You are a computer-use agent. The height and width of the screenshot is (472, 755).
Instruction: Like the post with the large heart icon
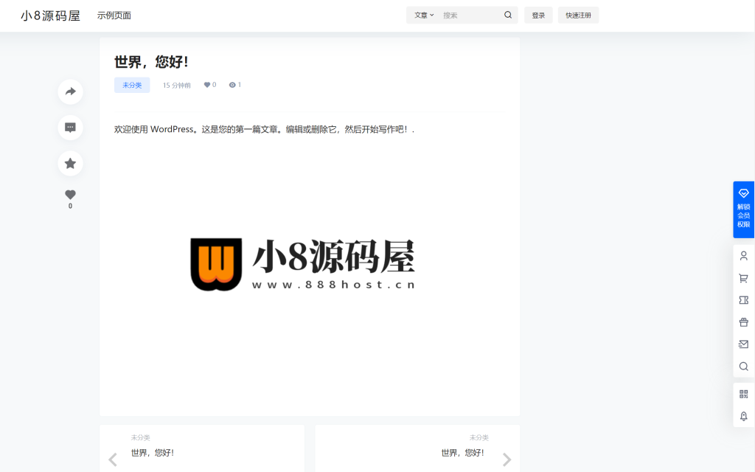tap(70, 195)
